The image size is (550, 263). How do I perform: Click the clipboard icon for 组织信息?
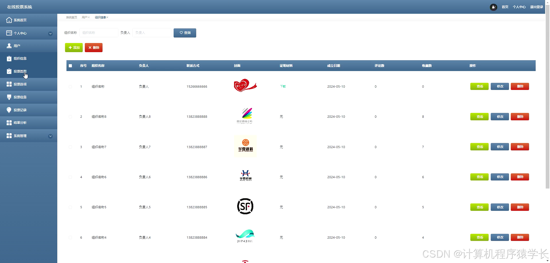point(9,58)
